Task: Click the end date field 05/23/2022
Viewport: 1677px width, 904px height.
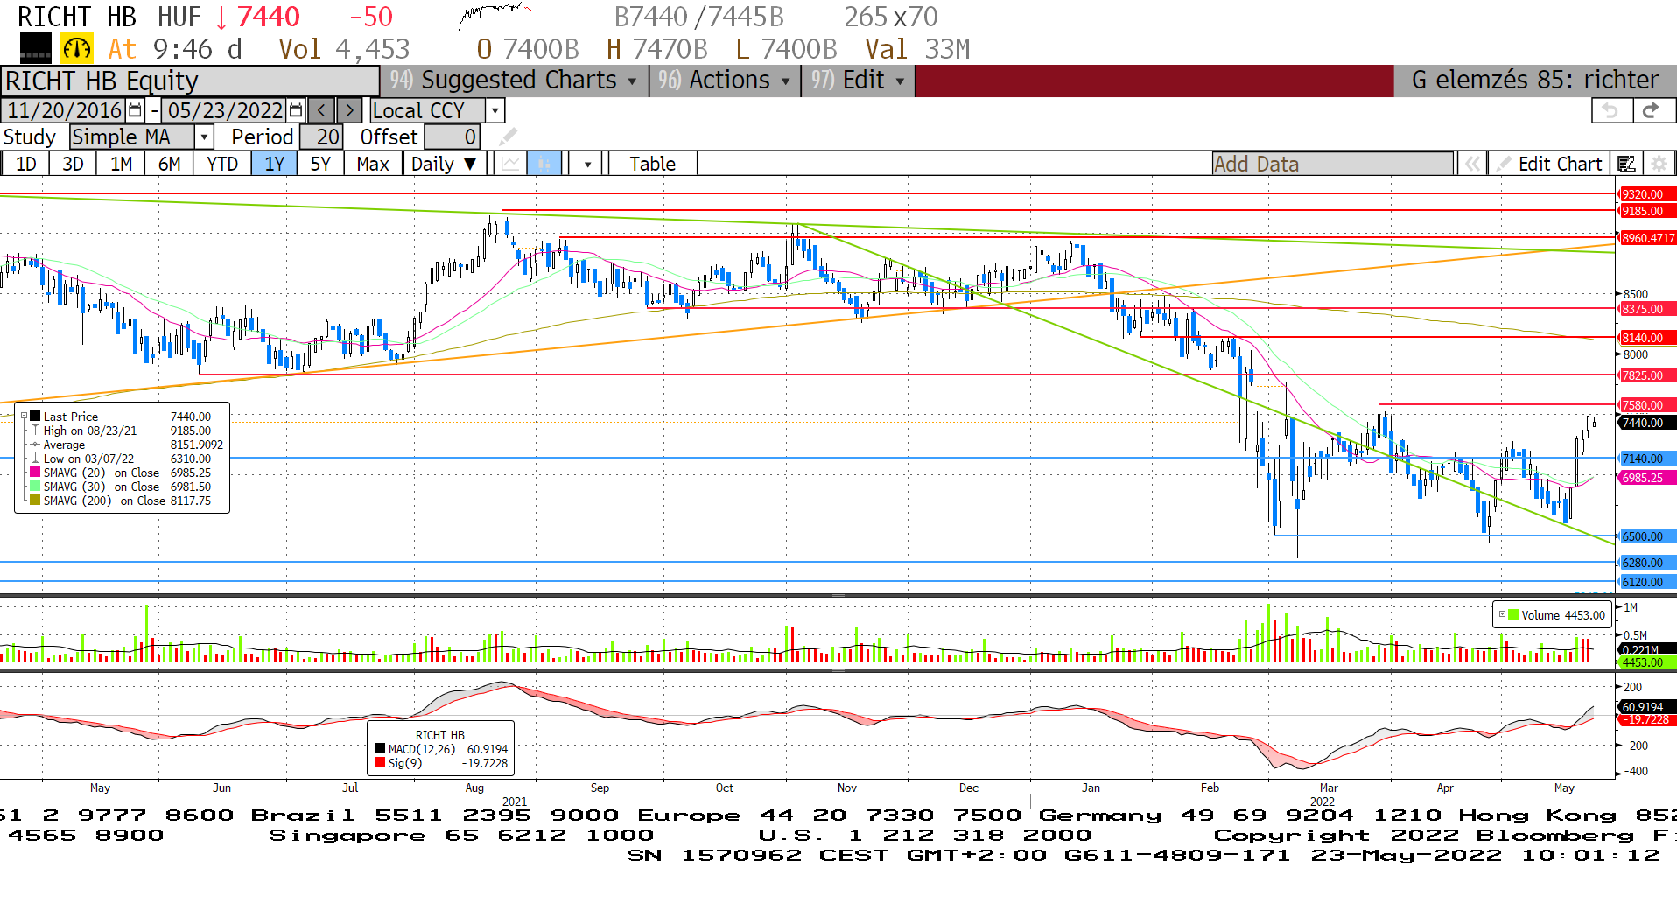Action: pyautogui.click(x=225, y=110)
